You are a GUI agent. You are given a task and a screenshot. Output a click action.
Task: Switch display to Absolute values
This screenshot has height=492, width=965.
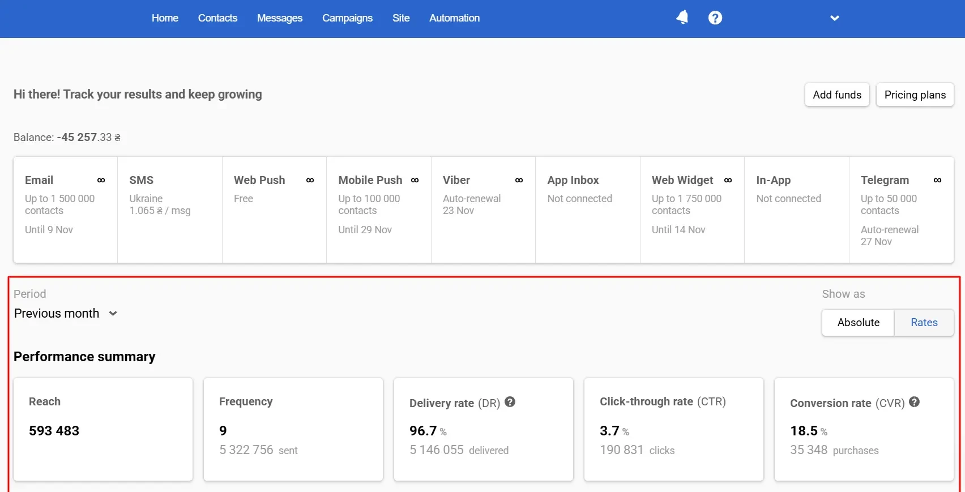coord(858,322)
